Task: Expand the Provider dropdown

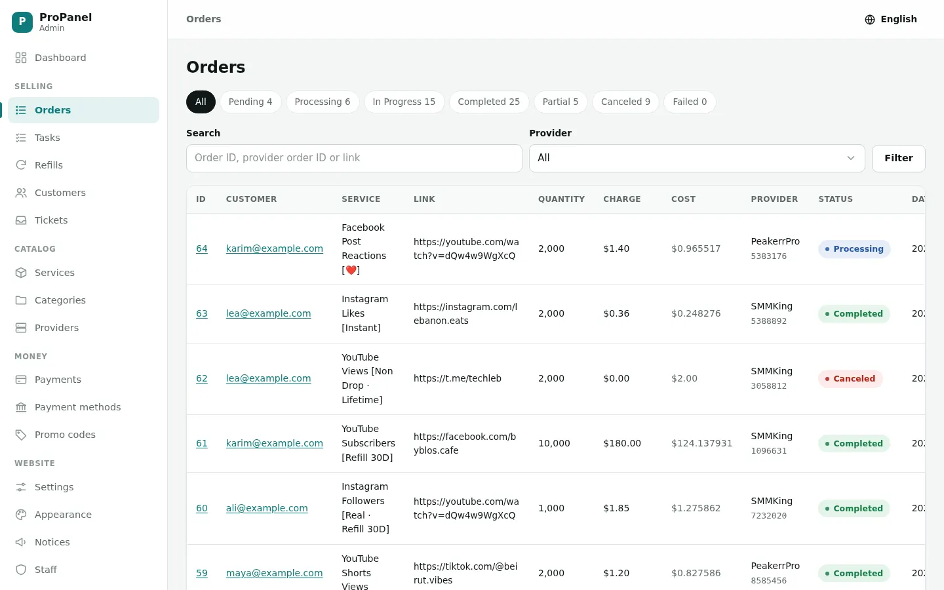Action: click(x=697, y=158)
